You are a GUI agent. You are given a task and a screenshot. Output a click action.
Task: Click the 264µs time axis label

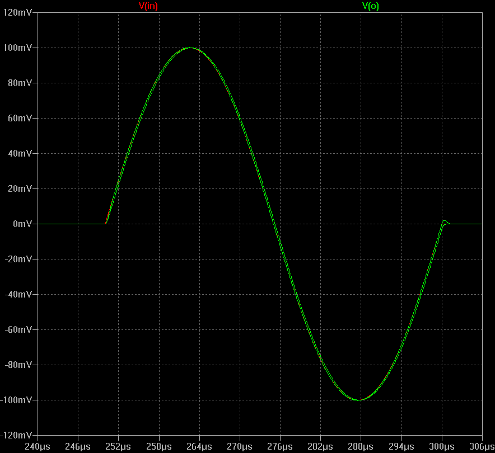tap(199, 447)
